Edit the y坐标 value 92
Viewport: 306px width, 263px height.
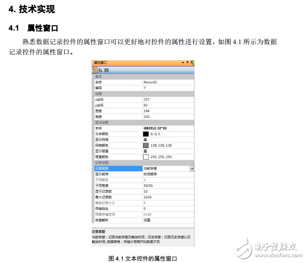pyautogui.click(x=145, y=105)
